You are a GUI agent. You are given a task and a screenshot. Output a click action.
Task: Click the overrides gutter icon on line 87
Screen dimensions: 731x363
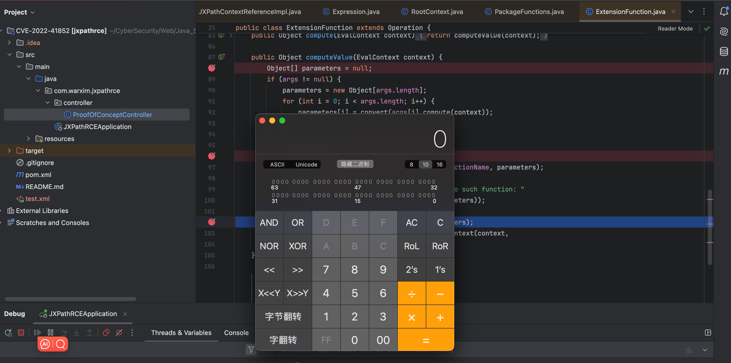[222, 57]
